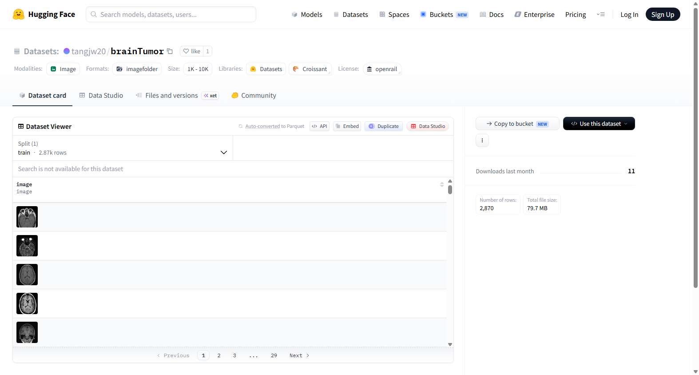Screen dimensions: 699x375
Task: Open the fifth brain MRI thumbnail
Action: [x=27, y=332]
